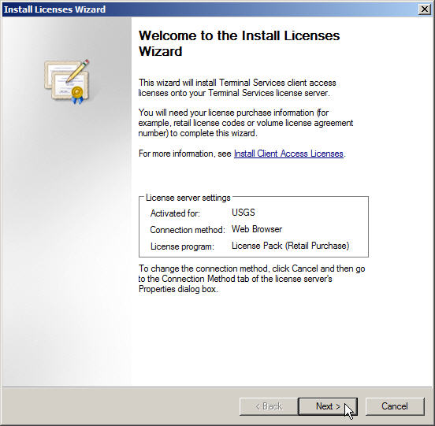Click the Activated for label

175,213
